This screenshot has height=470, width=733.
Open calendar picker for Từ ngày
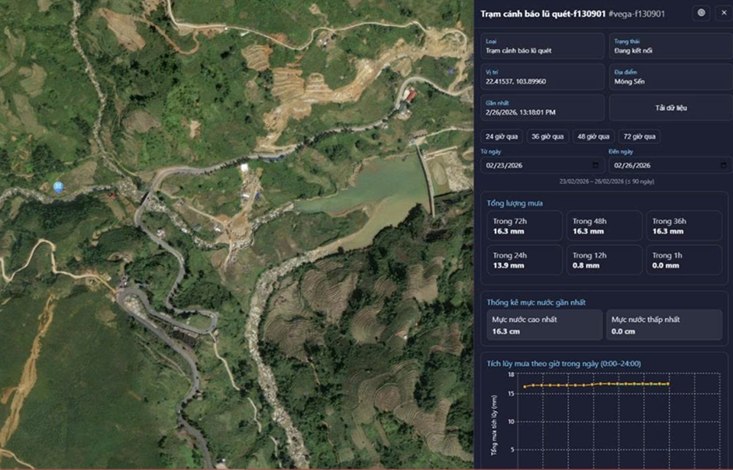[596, 165]
